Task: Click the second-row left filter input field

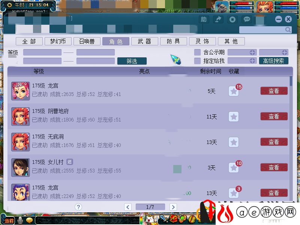Action: click(42, 61)
